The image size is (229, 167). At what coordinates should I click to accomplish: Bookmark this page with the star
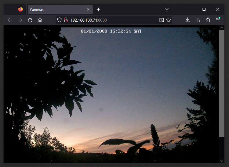(168, 20)
